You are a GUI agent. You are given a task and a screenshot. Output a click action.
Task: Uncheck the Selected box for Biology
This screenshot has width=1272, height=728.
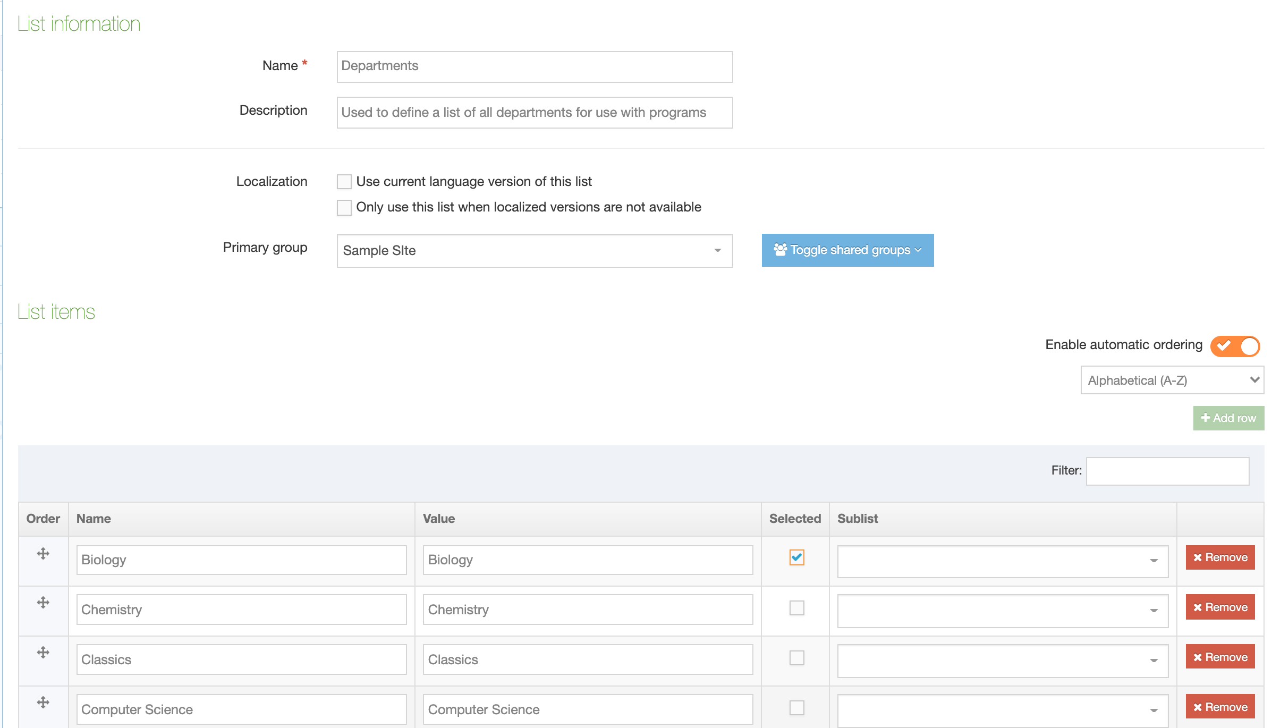pyautogui.click(x=796, y=557)
